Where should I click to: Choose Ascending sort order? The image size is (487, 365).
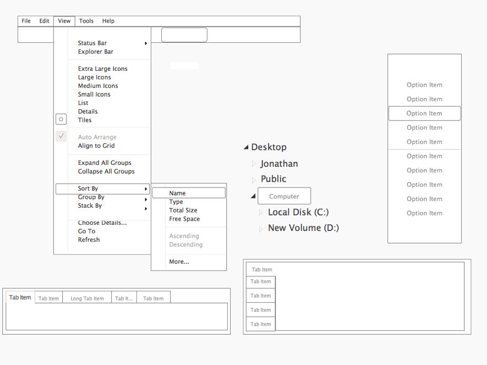pos(184,236)
